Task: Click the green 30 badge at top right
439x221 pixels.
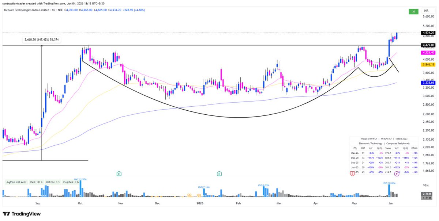Action: [x=414, y=12]
